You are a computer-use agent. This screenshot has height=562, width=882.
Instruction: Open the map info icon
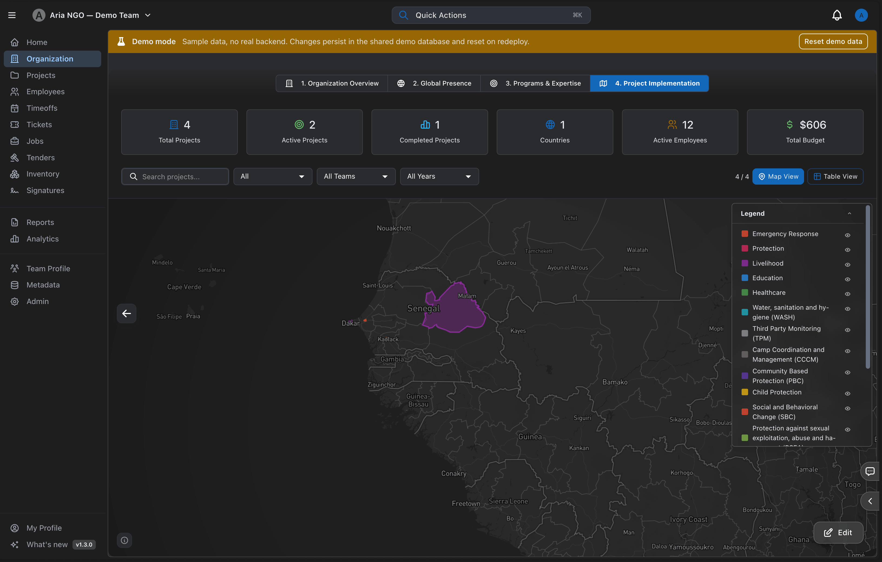[x=124, y=540]
